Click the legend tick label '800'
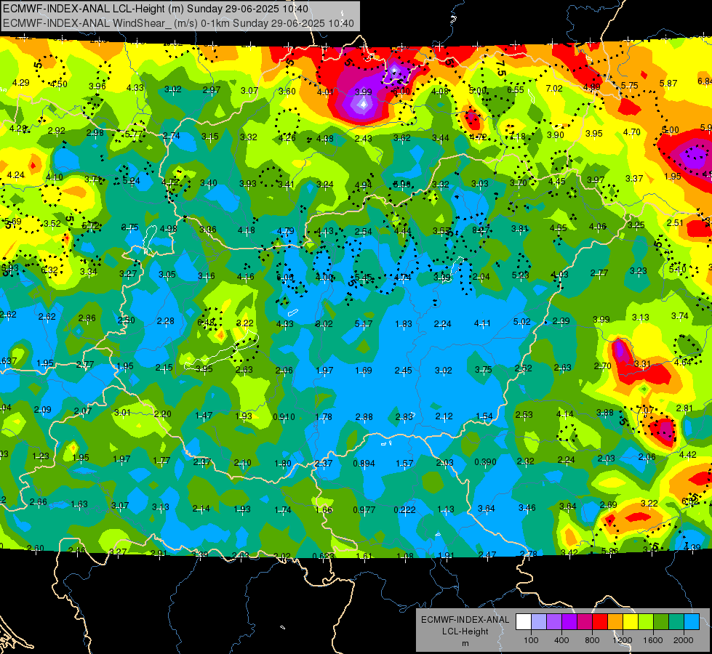 [x=592, y=640]
